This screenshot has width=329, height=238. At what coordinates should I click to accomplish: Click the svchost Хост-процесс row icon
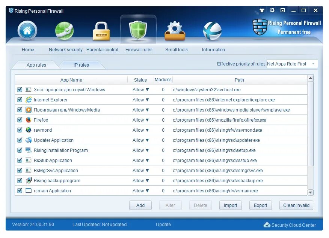pos(28,89)
